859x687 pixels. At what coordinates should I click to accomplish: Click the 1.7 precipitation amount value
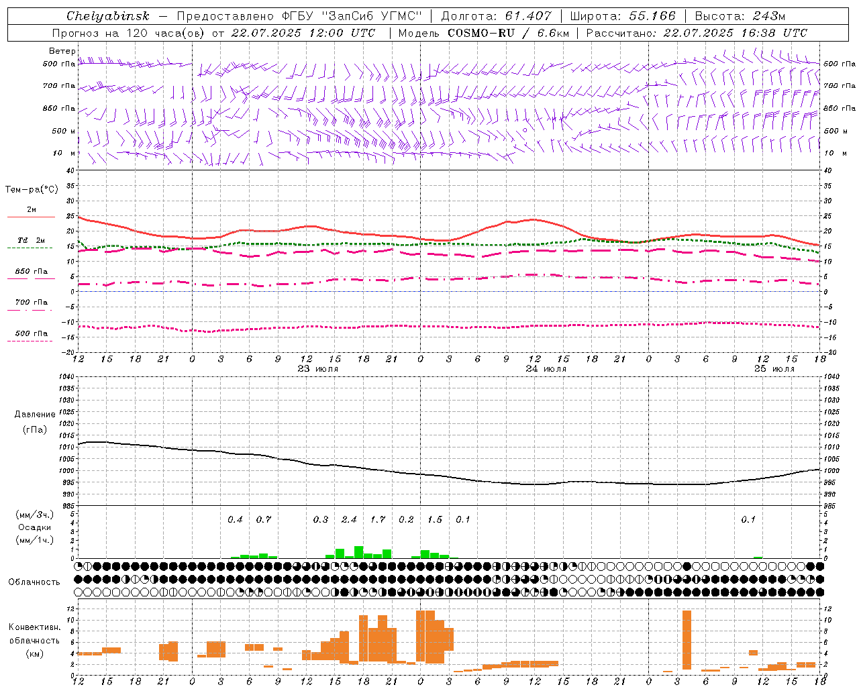click(x=378, y=519)
